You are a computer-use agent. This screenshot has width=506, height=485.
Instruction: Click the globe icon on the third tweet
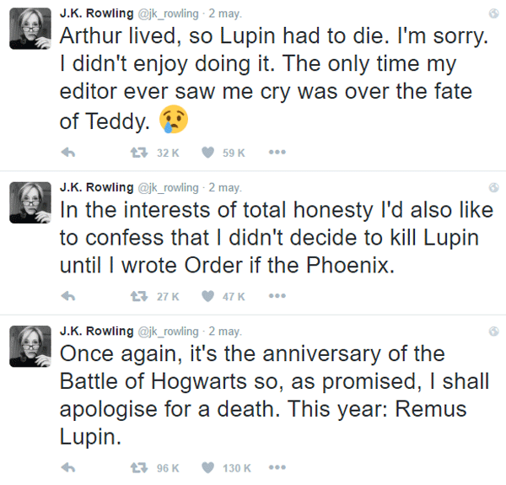493,331
